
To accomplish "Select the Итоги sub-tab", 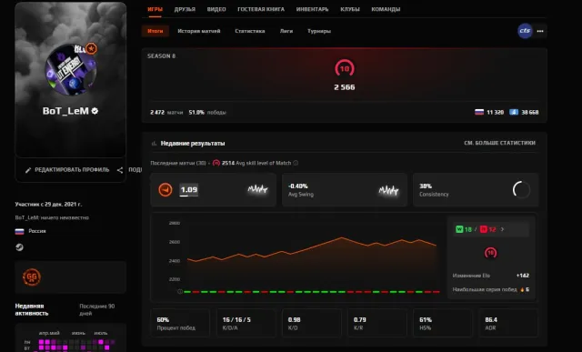I will pyautogui.click(x=156, y=31).
